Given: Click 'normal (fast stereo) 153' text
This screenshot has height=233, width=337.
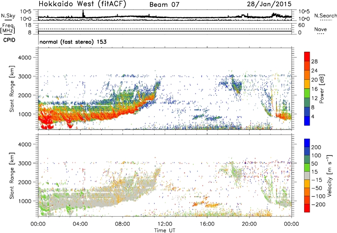Looking at the screenshot, I should point(73,42).
